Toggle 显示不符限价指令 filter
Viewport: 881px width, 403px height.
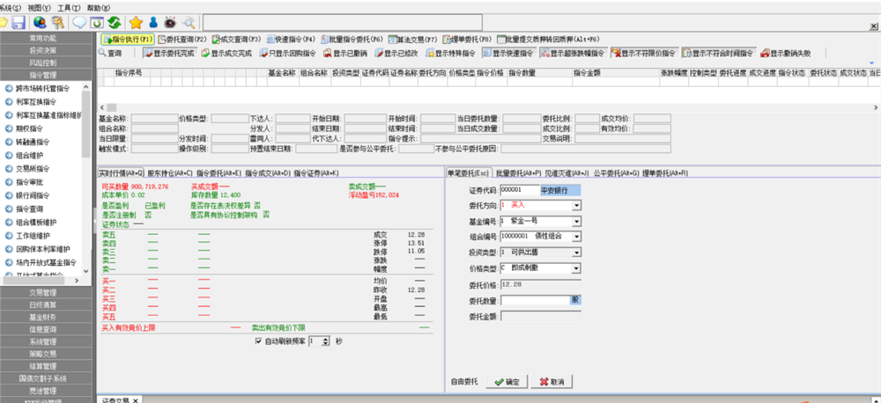click(x=643, y=54)
